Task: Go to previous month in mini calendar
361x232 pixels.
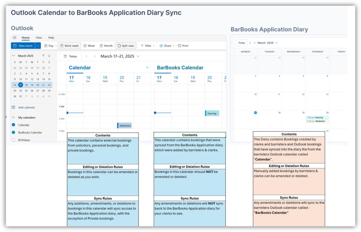Action: click(43, 56)
